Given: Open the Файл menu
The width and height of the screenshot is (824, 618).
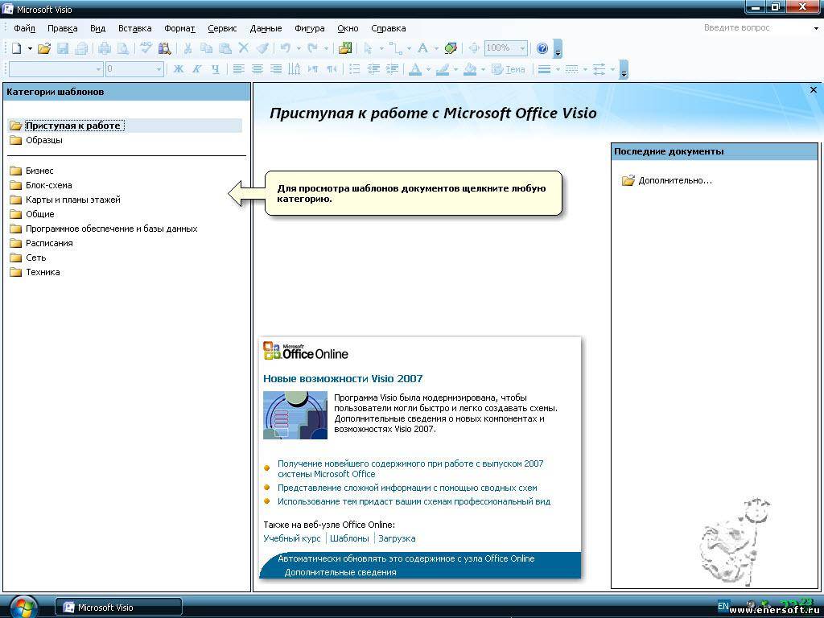Looking at the screenshot, I should 24,28.
